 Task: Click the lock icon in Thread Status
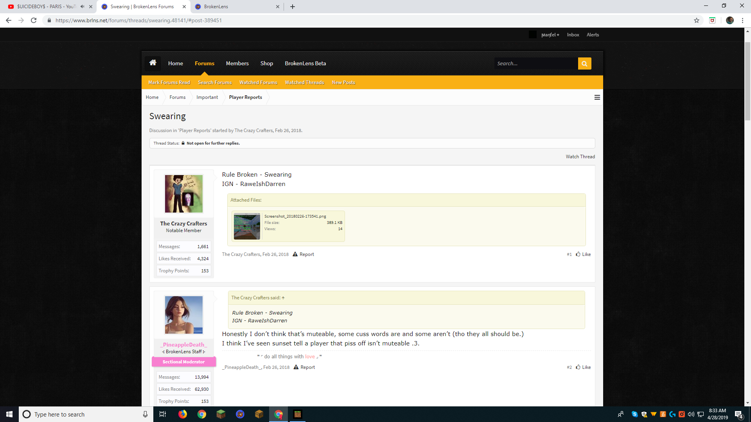point(183,143)
